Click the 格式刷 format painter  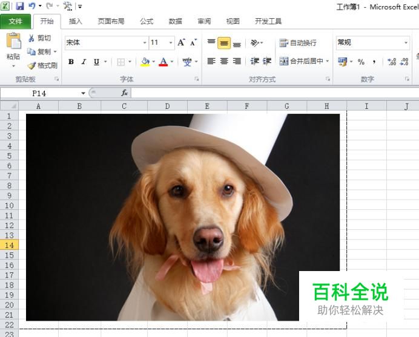pyautogui.click(x=42, y=65)
